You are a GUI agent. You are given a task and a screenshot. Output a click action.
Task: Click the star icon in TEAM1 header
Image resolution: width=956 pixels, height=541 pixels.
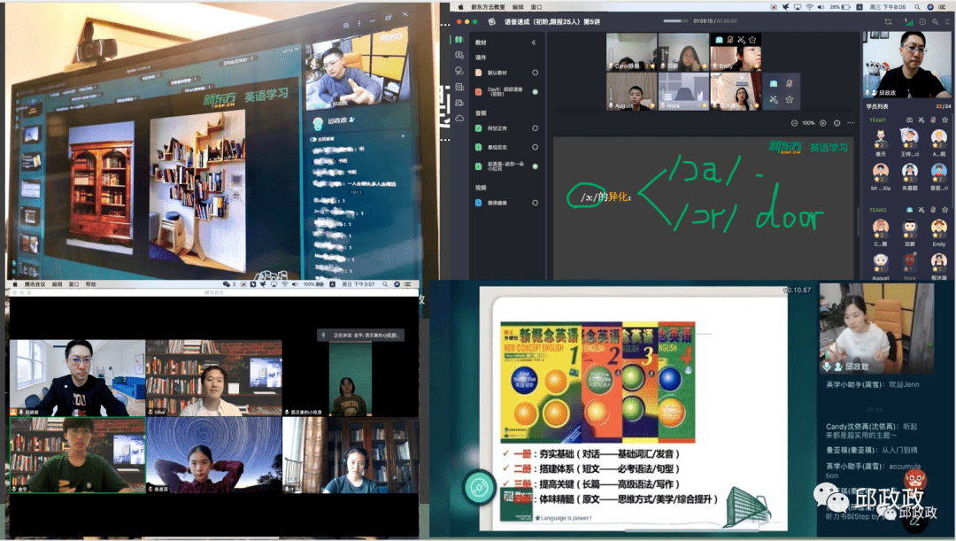pos(945,120)
